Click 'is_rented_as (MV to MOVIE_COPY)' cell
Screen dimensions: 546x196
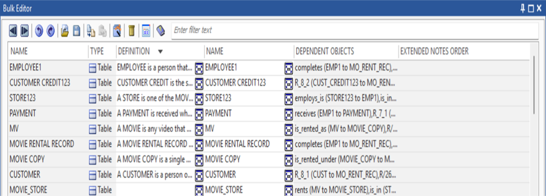coord(346,129)
